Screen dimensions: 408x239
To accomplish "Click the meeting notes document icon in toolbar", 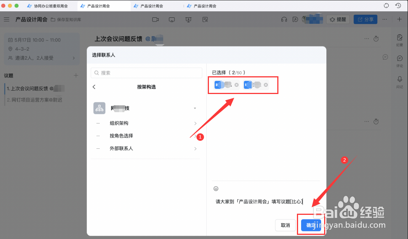I will pyautogui.click(x=205, y=20).
